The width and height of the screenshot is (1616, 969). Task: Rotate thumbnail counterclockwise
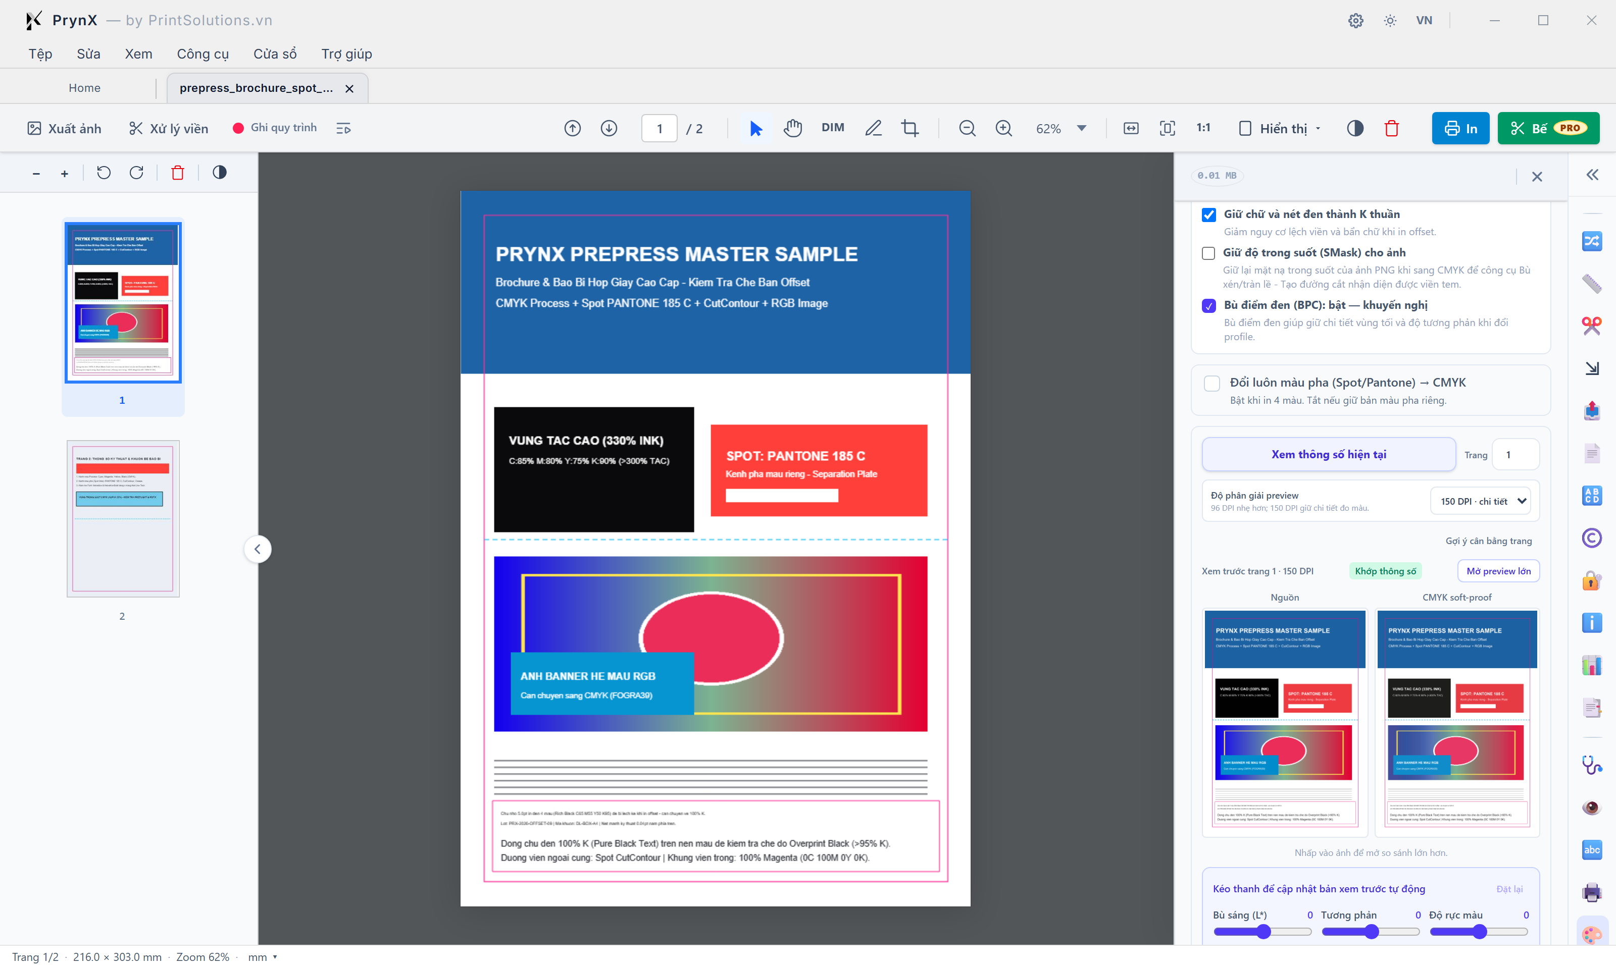click(x=104, y=173)
